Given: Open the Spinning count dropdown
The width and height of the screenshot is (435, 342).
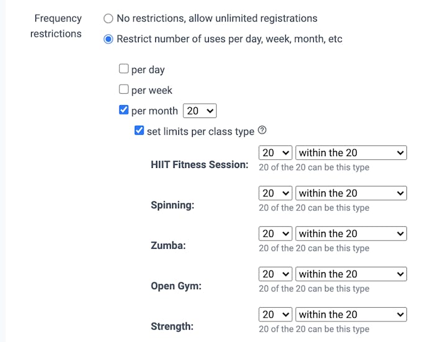Looking at the screenshot, I should pos(275,193).
